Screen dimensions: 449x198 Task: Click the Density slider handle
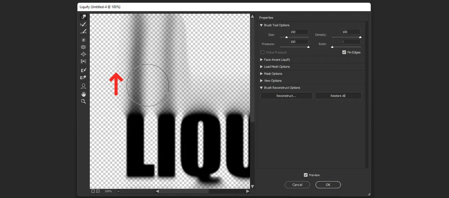pyautogui.click(x=360, y=37)
